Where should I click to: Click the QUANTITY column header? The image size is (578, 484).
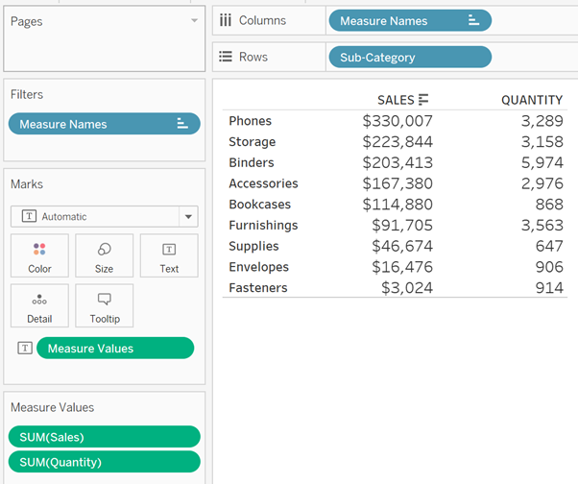click(531, 100)
